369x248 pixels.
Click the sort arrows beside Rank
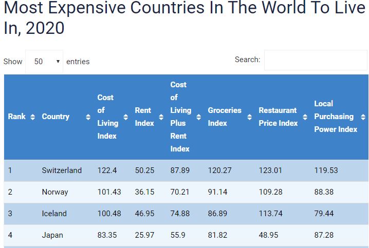(x=32, y=117)
